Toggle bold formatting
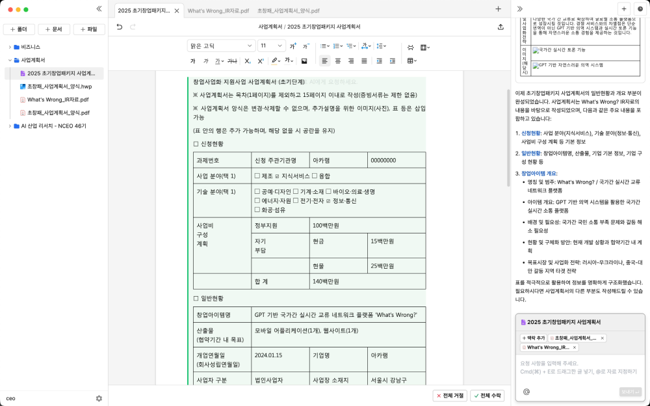Screen dimensions: 650x406 193,61
